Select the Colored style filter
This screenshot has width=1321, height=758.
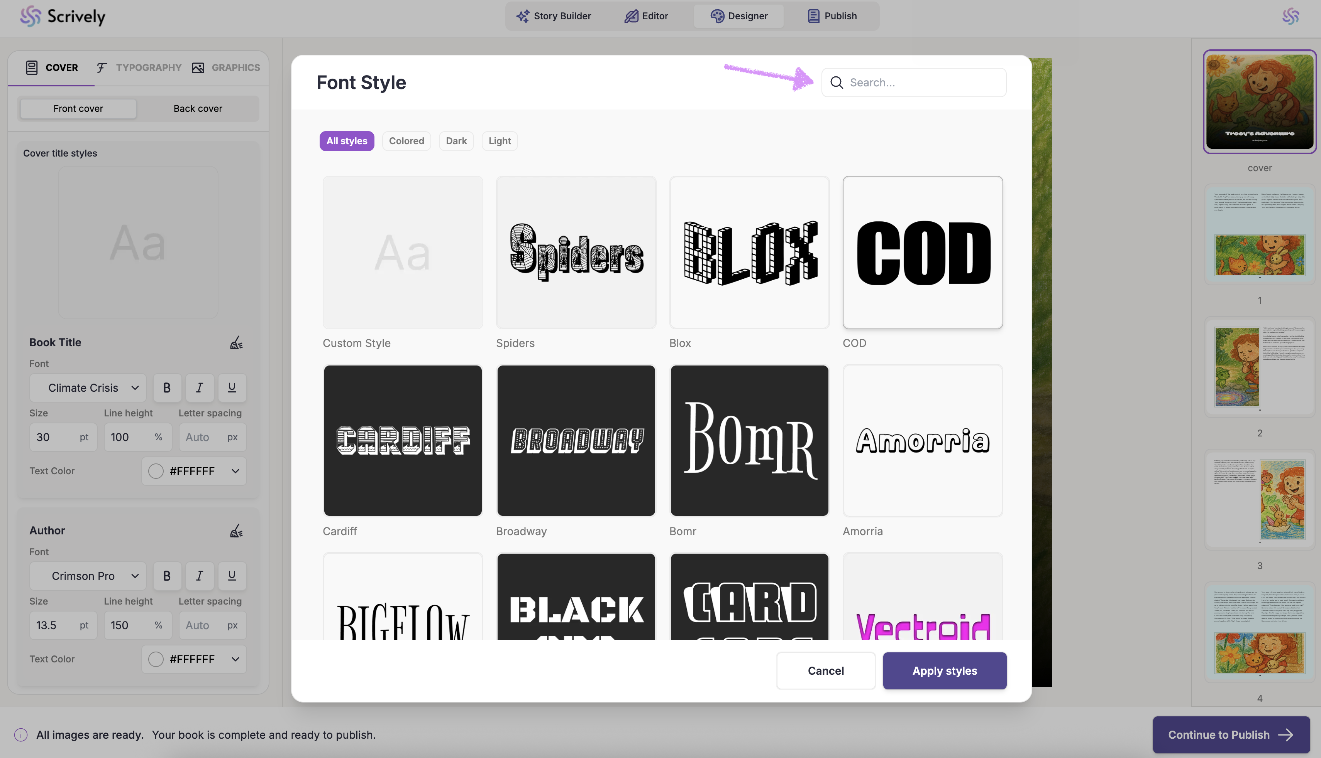(406, 141)
